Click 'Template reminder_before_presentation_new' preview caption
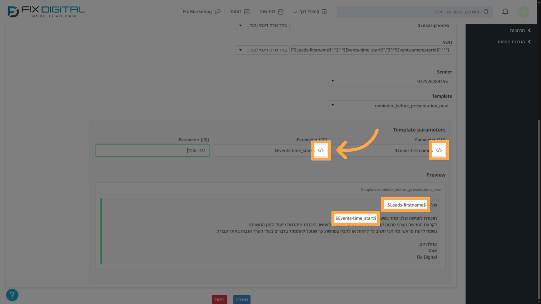The width and height of the screenshot is (541, 304). click(x=400, y=190)
